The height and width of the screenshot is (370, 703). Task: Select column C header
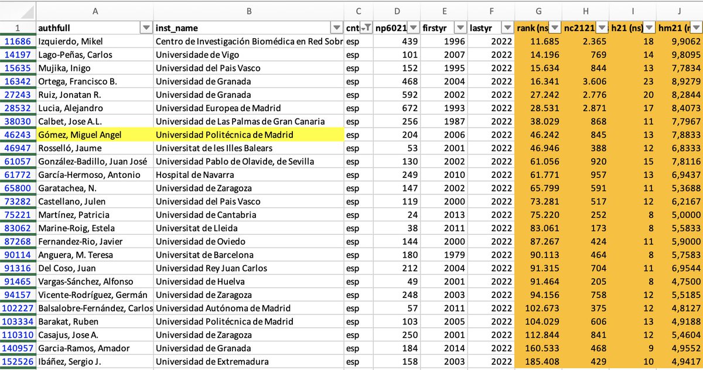359,10
